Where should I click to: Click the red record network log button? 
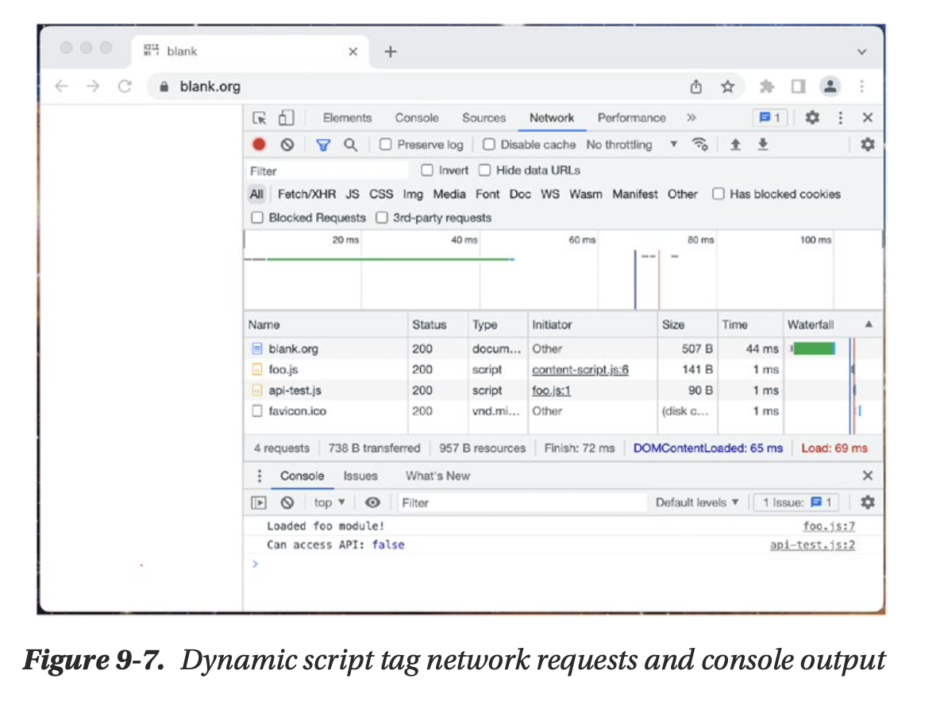coord(259,145)
